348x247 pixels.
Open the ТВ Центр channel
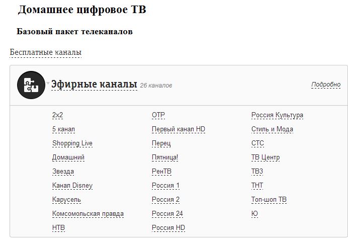266,157
